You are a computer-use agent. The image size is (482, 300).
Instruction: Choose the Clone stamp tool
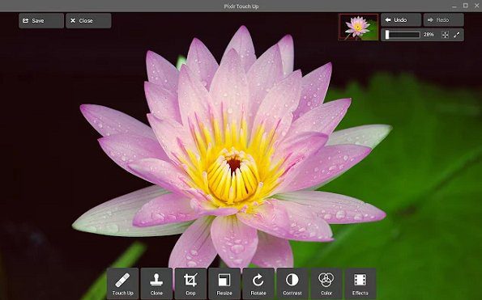pos(156,284)
